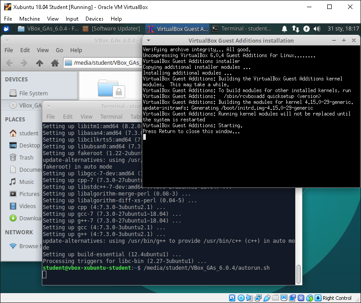Switch to the Terminal - student taskbar button
The width and height of the screenshot is (361, 303).
click(242, 29)
